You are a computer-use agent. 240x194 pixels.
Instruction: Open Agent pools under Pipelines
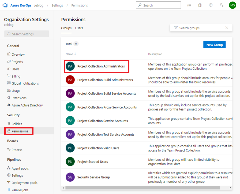20,168
